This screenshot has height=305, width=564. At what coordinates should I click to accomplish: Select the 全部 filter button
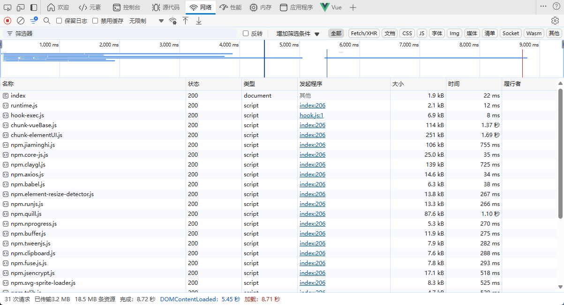pos(336,33)
